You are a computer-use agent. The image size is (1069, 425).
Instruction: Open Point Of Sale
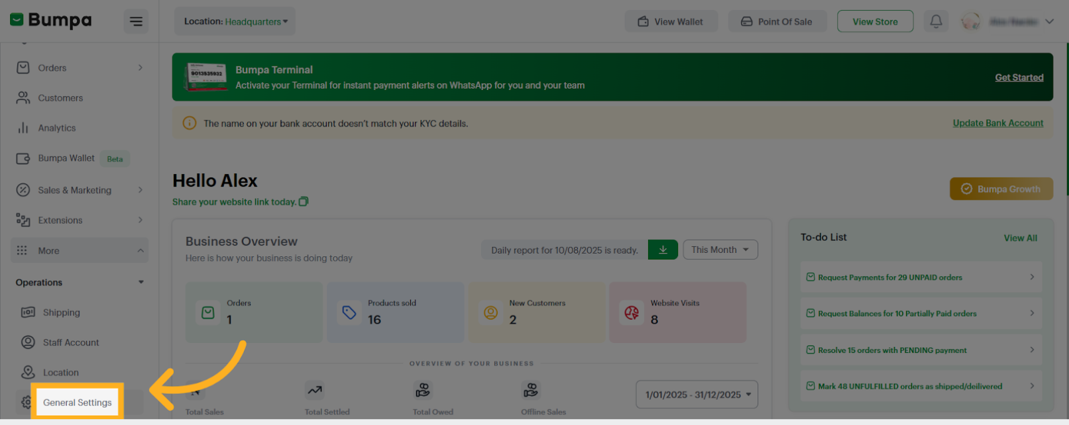point(777,21)
